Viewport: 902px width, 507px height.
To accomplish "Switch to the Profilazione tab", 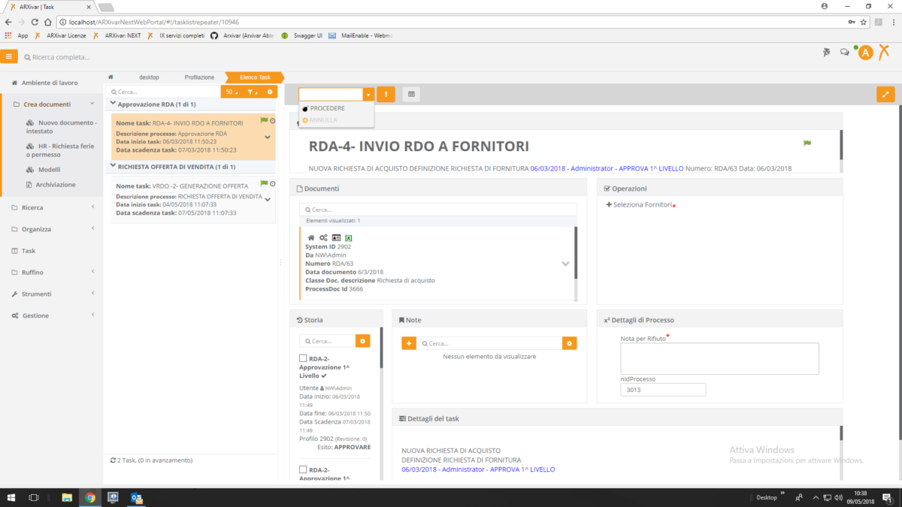I will [x=198, y=77].
